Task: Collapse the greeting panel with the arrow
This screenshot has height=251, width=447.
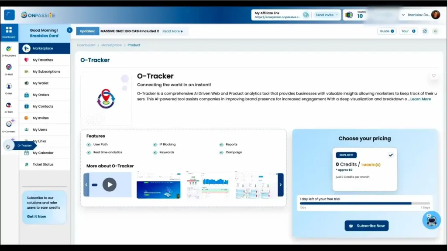Action: point(69,30)
